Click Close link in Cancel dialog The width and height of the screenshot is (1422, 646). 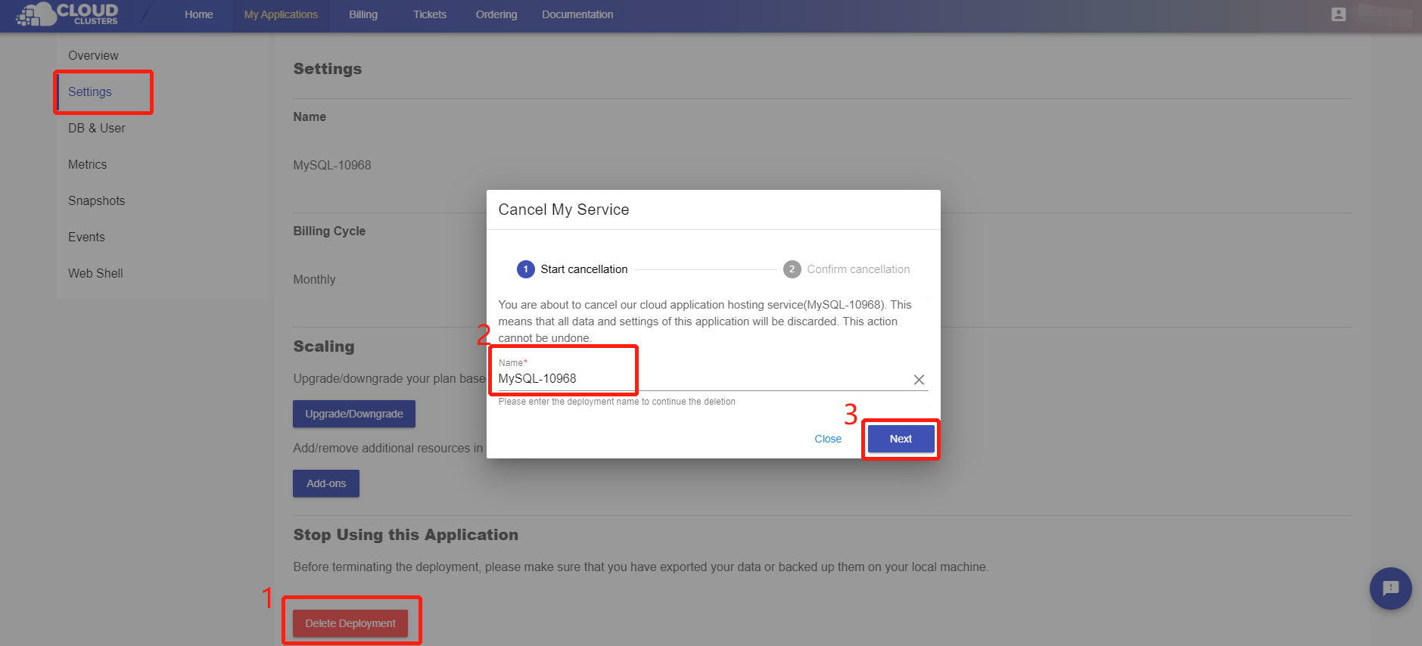[828, 439]
